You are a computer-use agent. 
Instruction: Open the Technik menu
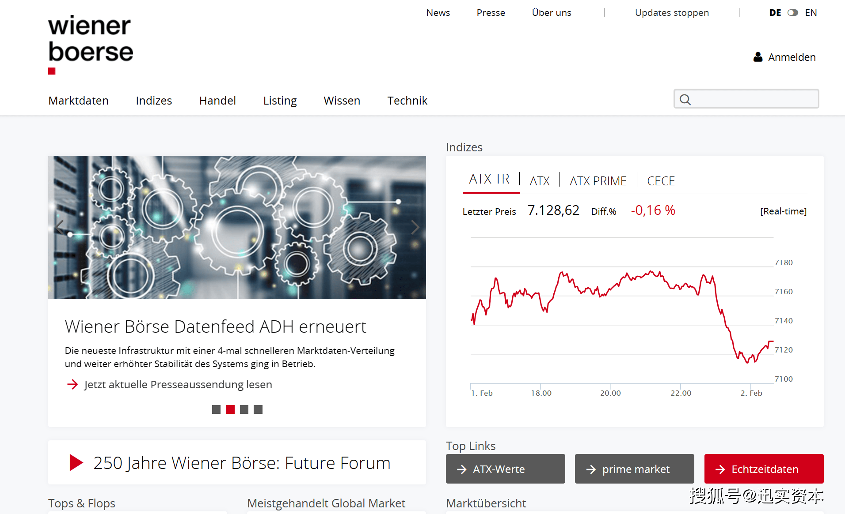pos(407,101)
